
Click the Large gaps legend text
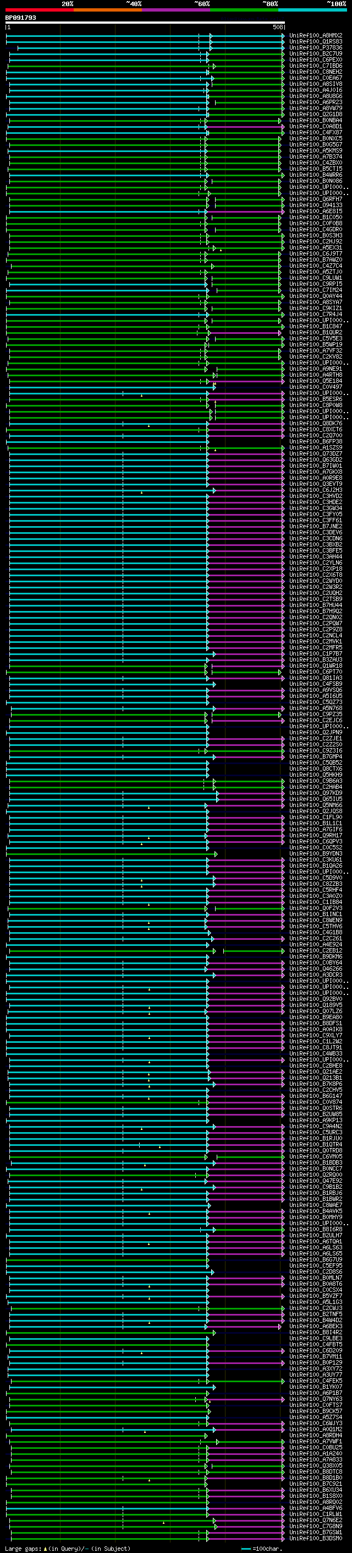pos(68,1549)
